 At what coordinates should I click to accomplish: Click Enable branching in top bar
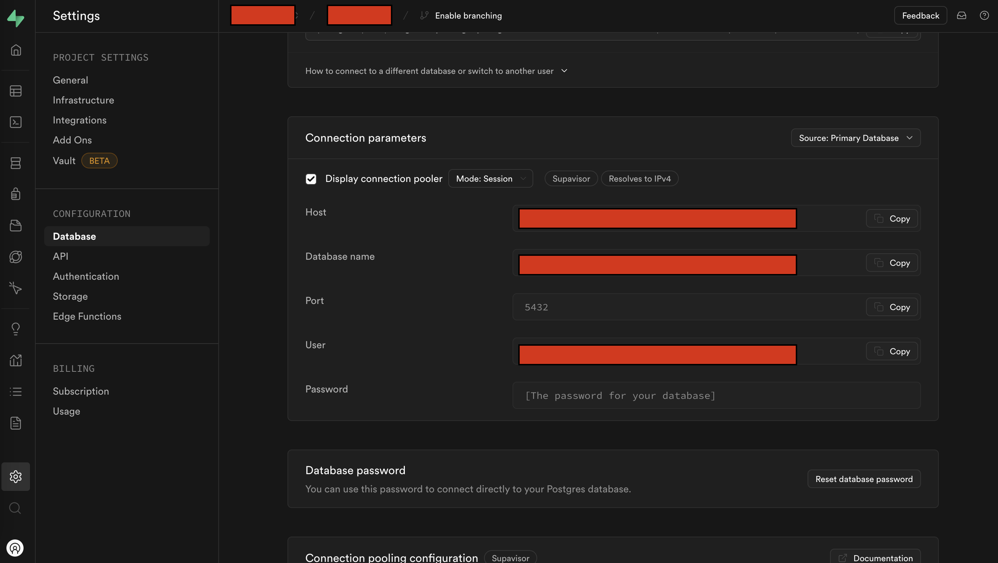(x=468, y=15)
